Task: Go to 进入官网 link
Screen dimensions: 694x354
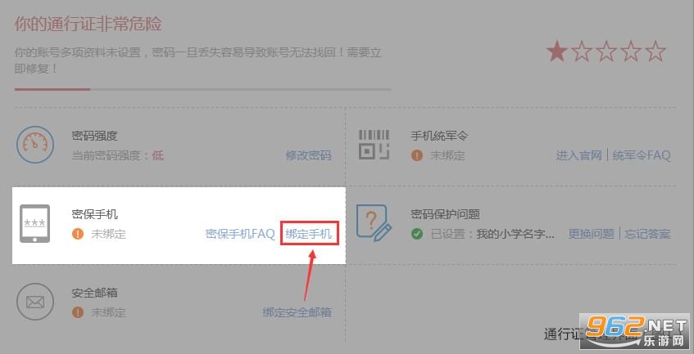Action: [x=579, y=155]
